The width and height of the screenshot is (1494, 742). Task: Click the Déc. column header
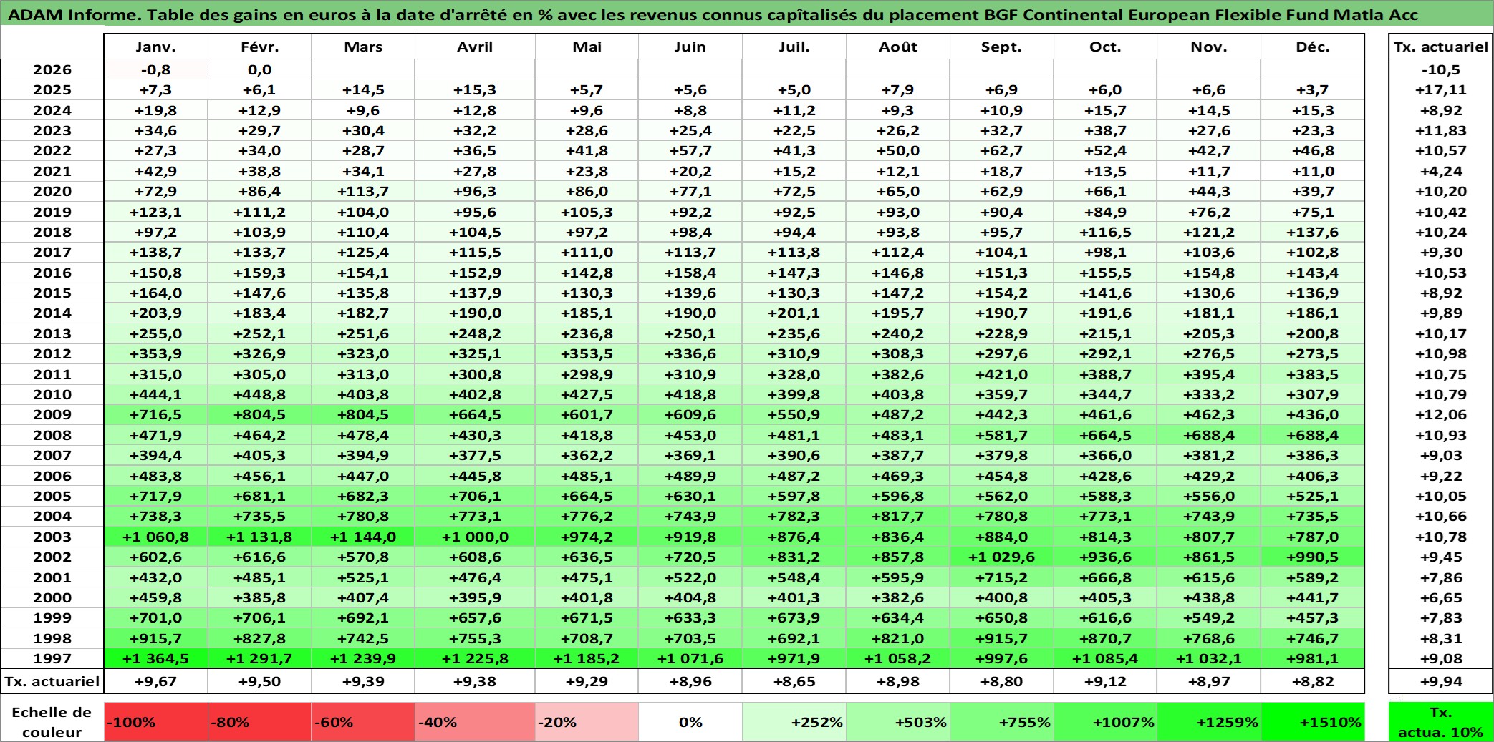pyautogui.click(x=1312, y=47)
